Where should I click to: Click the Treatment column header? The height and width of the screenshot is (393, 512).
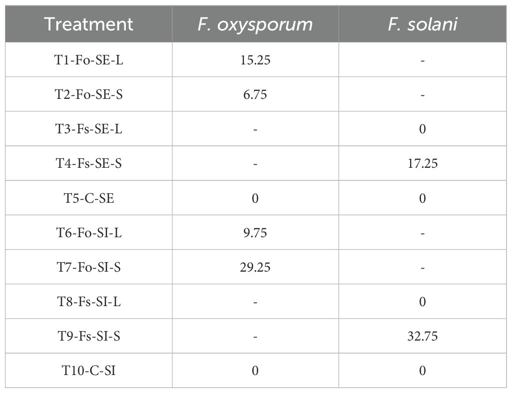pyautogui.click(x=88, y=24)
